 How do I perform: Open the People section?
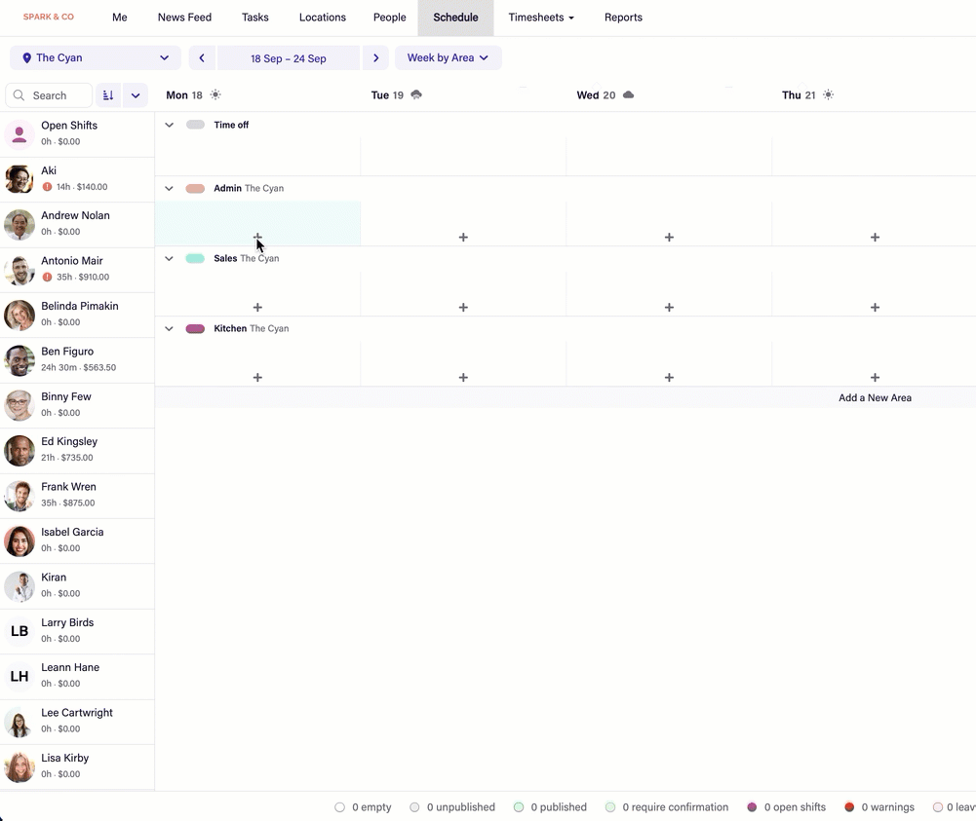click(x=390, y=18)
